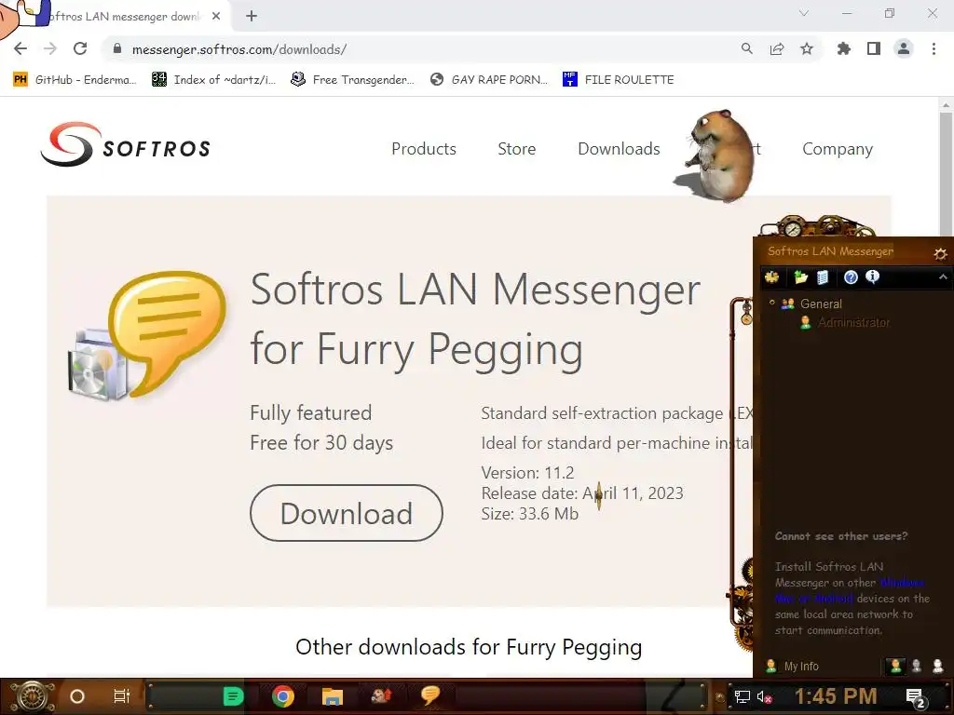Click the Download button
954x715 pixels.
tap(347, 513)
